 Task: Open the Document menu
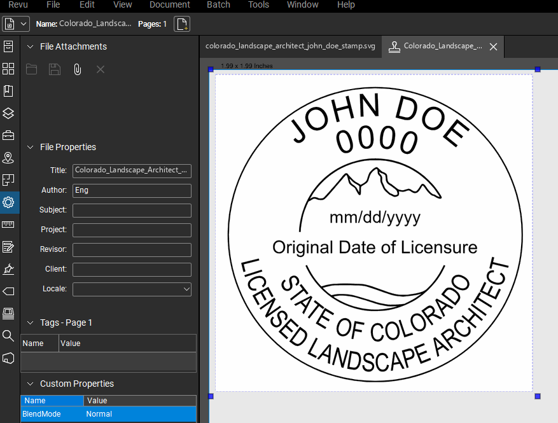tap(170, 4)
